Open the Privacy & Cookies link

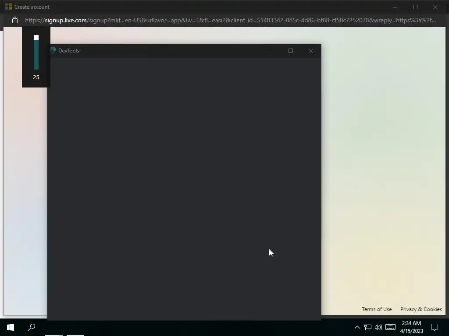coord(421,309)
